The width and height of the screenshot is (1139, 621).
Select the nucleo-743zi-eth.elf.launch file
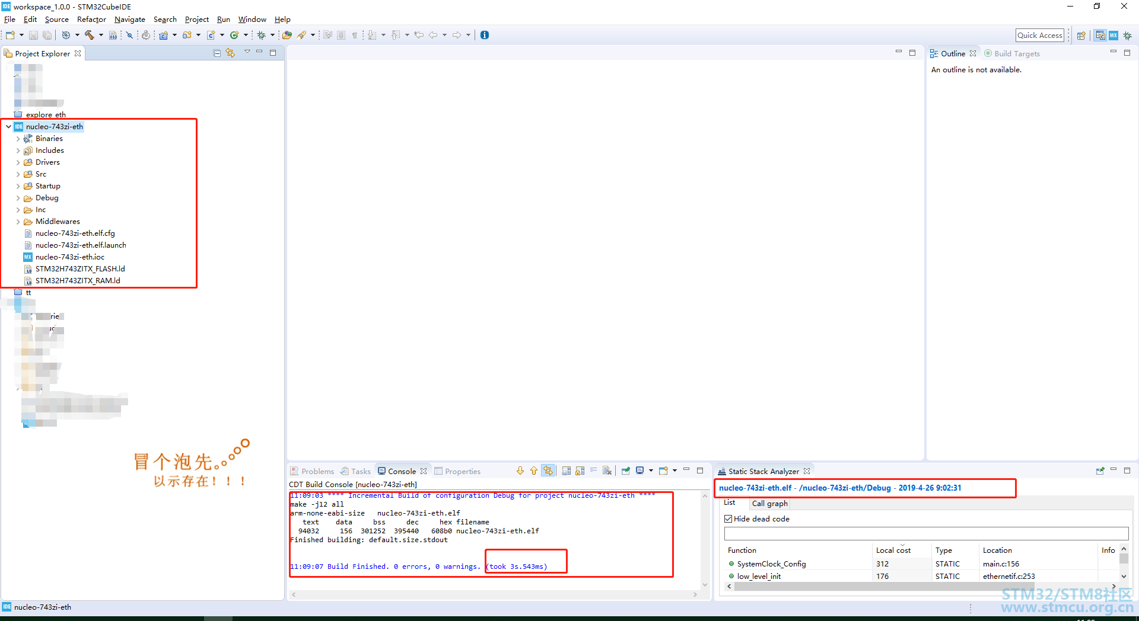click(75, 245)
